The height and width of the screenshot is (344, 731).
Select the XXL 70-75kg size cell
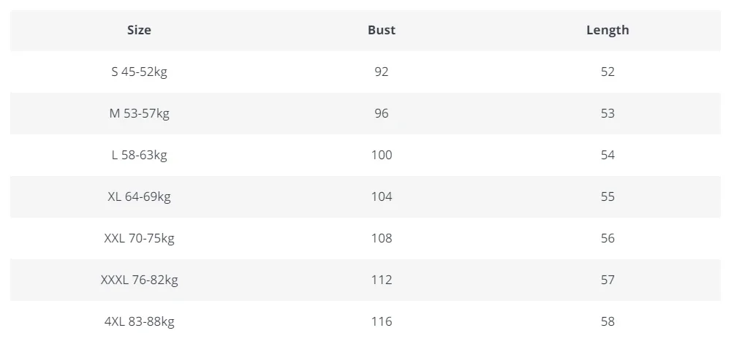pyautogui.click(x=139, y=238)
